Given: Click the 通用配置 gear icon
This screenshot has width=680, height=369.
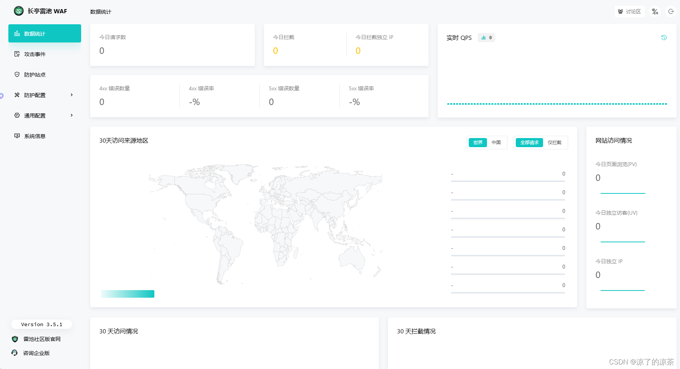Looking at the screenshot, I should click(17, 115).
